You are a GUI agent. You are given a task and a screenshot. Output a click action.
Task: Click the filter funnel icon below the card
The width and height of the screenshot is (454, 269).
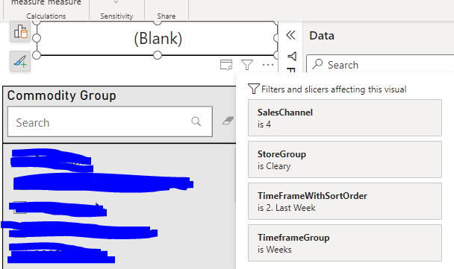pyautogui.click(x=247, y=65)
